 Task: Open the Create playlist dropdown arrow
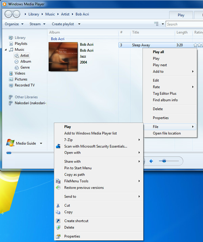79,24
